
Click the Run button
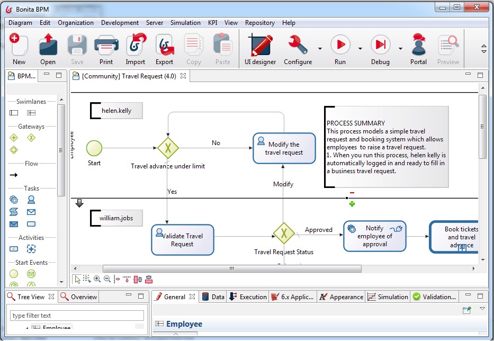click(x=340, y=49)
